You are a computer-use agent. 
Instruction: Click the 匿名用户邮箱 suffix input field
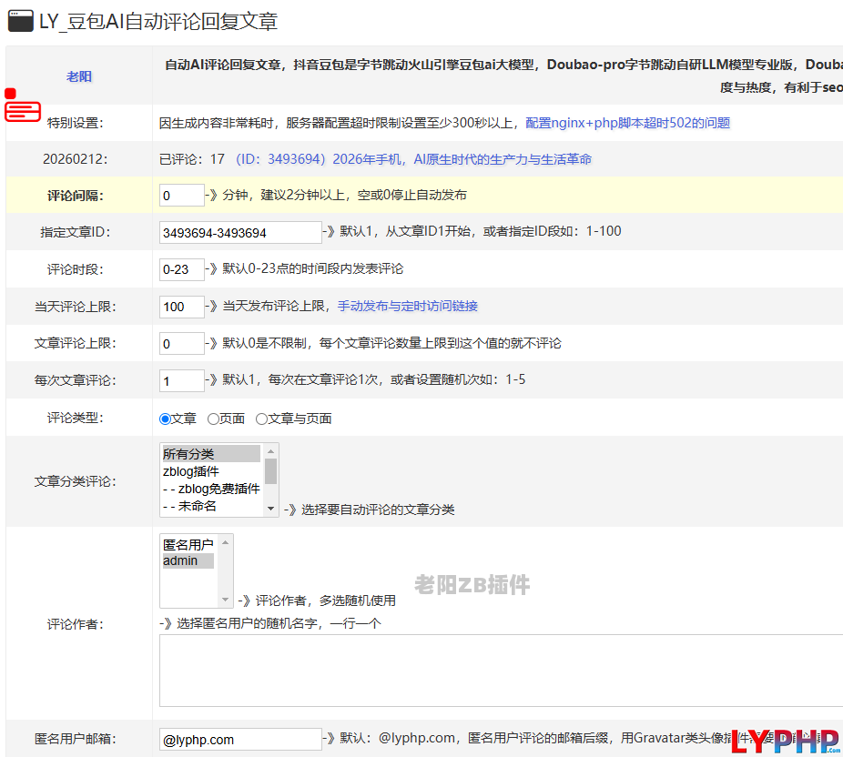click(240, 740)
